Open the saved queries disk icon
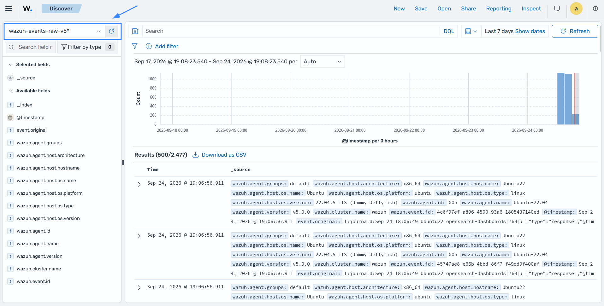Viewport: 604px width, 306px height. point(135,31)
